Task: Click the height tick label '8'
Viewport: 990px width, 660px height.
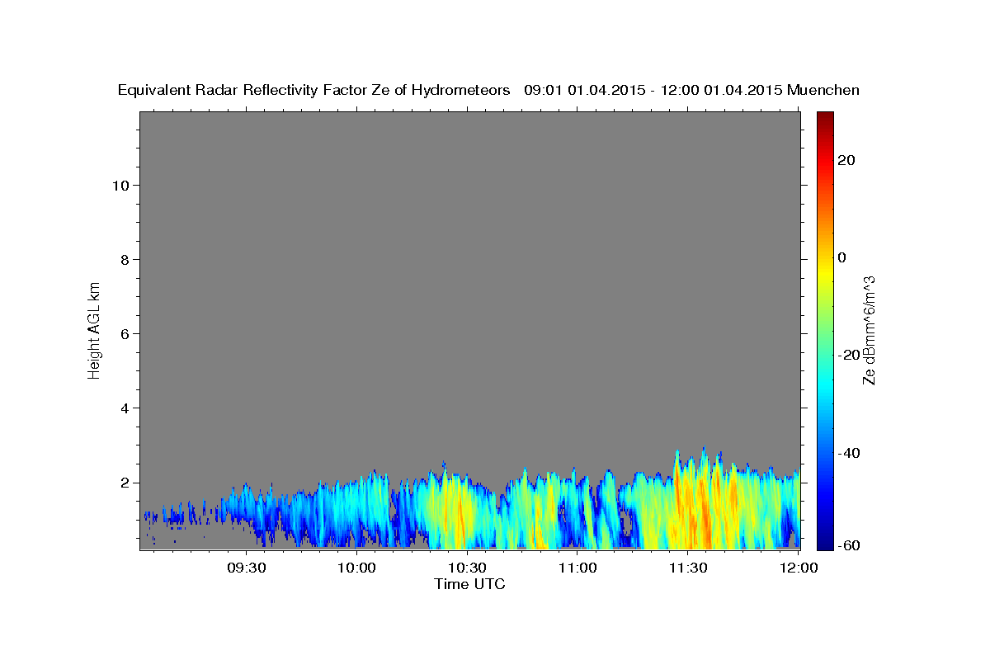Action: (125, 259)
